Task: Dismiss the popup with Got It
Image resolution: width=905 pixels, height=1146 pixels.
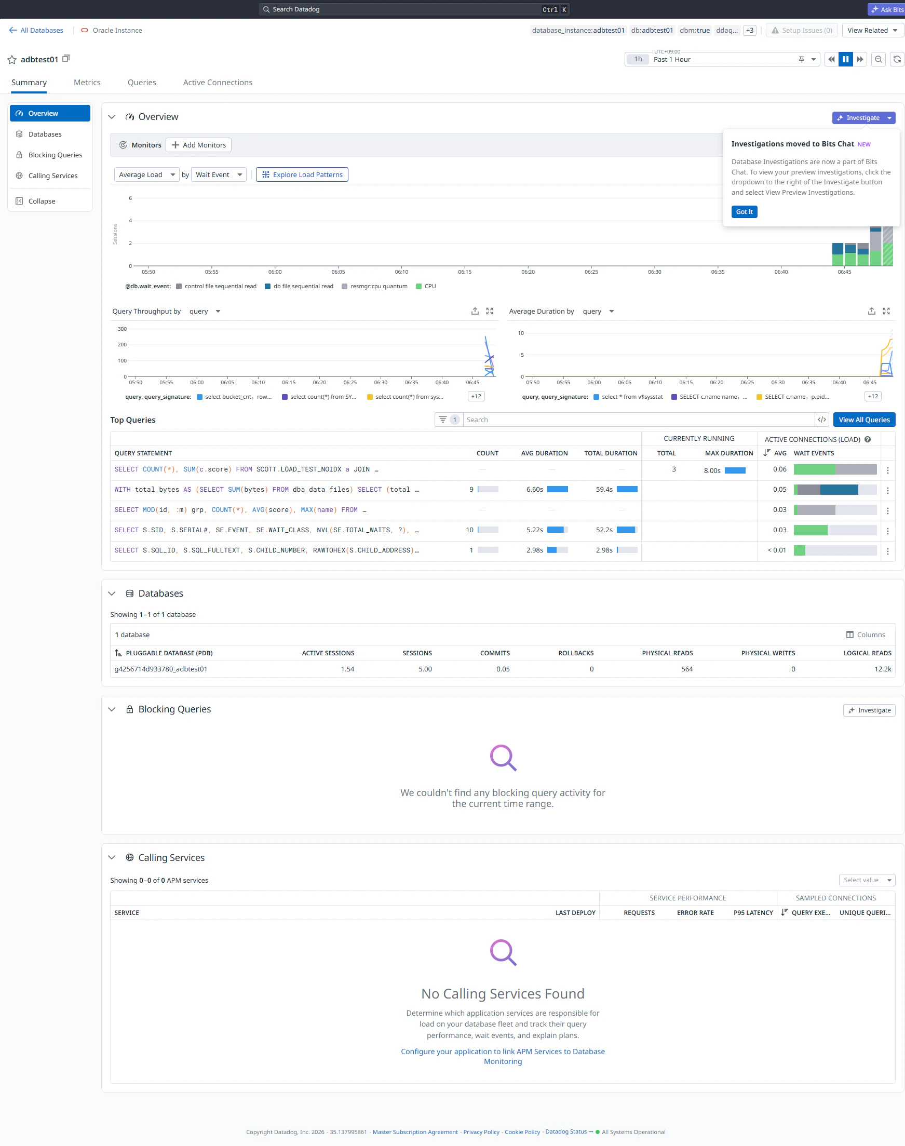Action: click(745, 212)
